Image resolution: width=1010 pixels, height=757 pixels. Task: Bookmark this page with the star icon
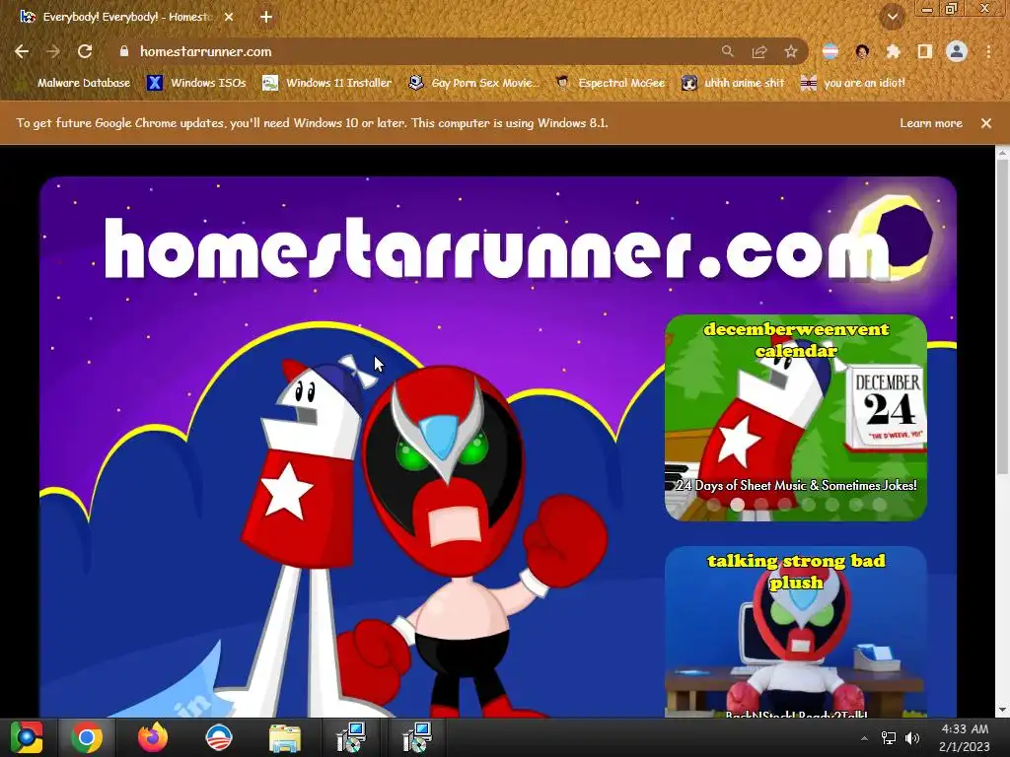pos(791,51)
